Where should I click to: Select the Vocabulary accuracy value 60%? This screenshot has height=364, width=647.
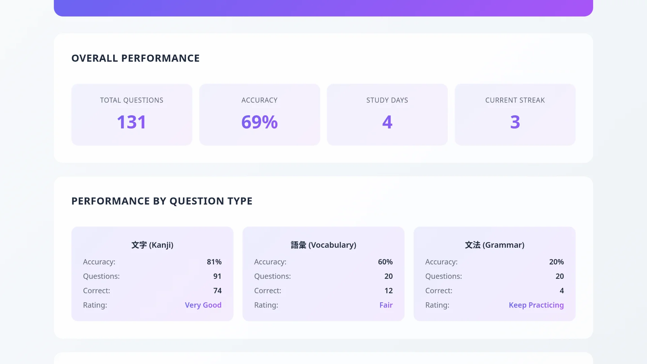pyautogui.click(x=385, y=262)
